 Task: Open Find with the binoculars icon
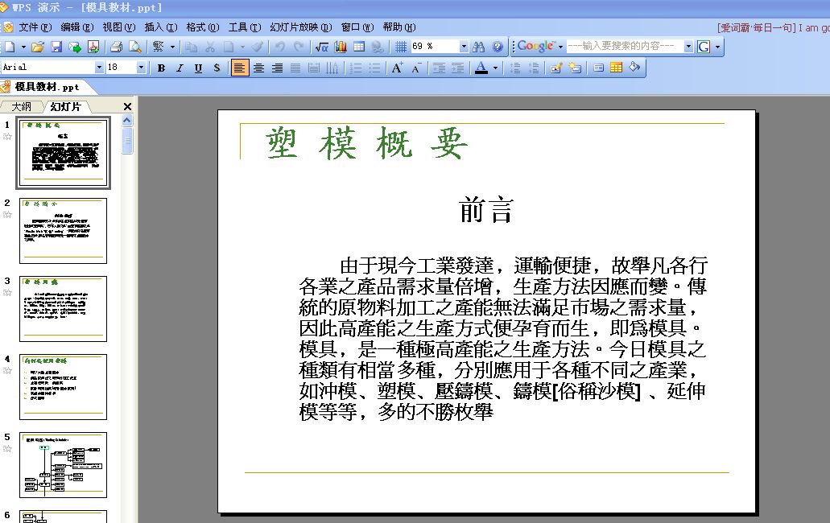(478, 47)
